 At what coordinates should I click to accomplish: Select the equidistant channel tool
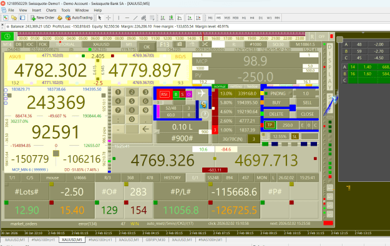point(144,18)
